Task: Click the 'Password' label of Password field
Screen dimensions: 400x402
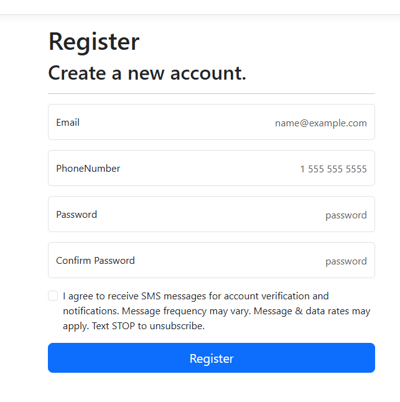Action: tap(77, 215)
